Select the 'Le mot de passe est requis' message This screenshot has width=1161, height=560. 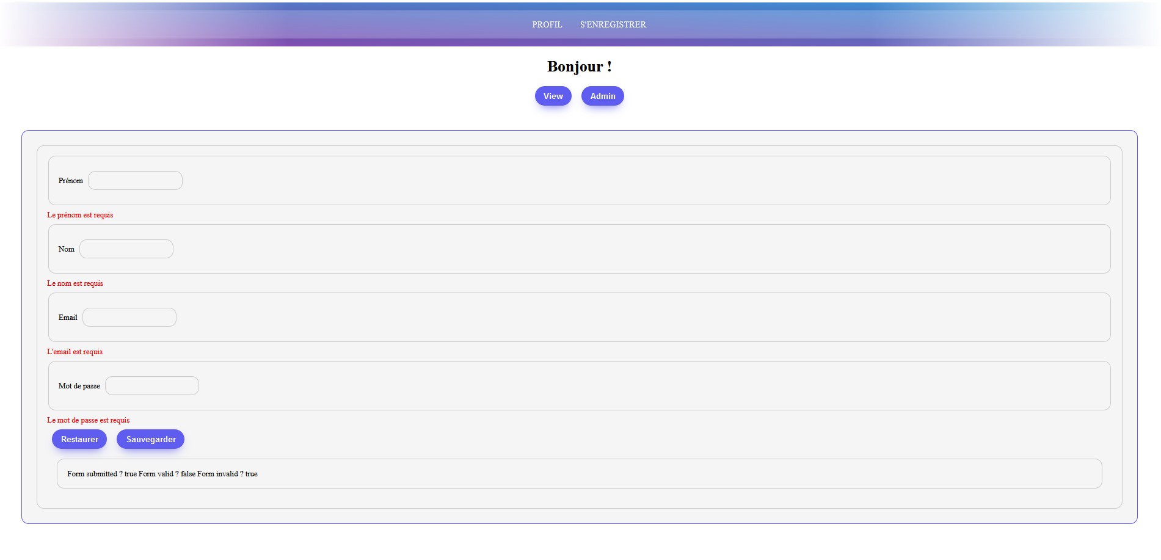pyautogui.click(x=88, y=420)
